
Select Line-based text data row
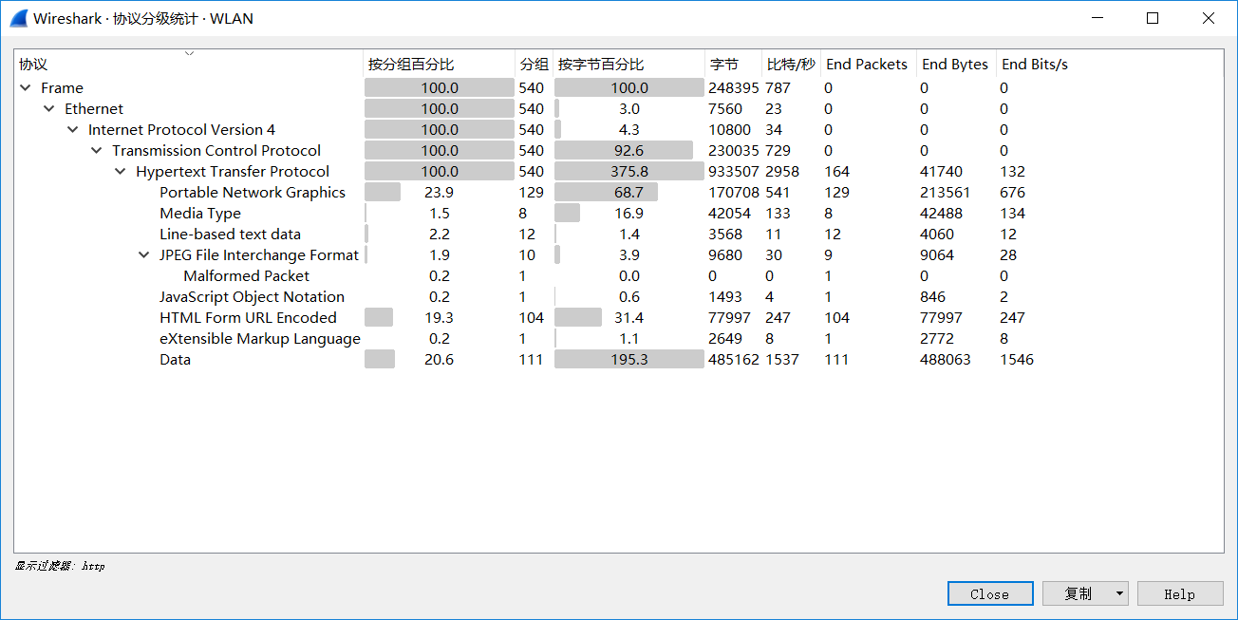(x=619, y=234)
